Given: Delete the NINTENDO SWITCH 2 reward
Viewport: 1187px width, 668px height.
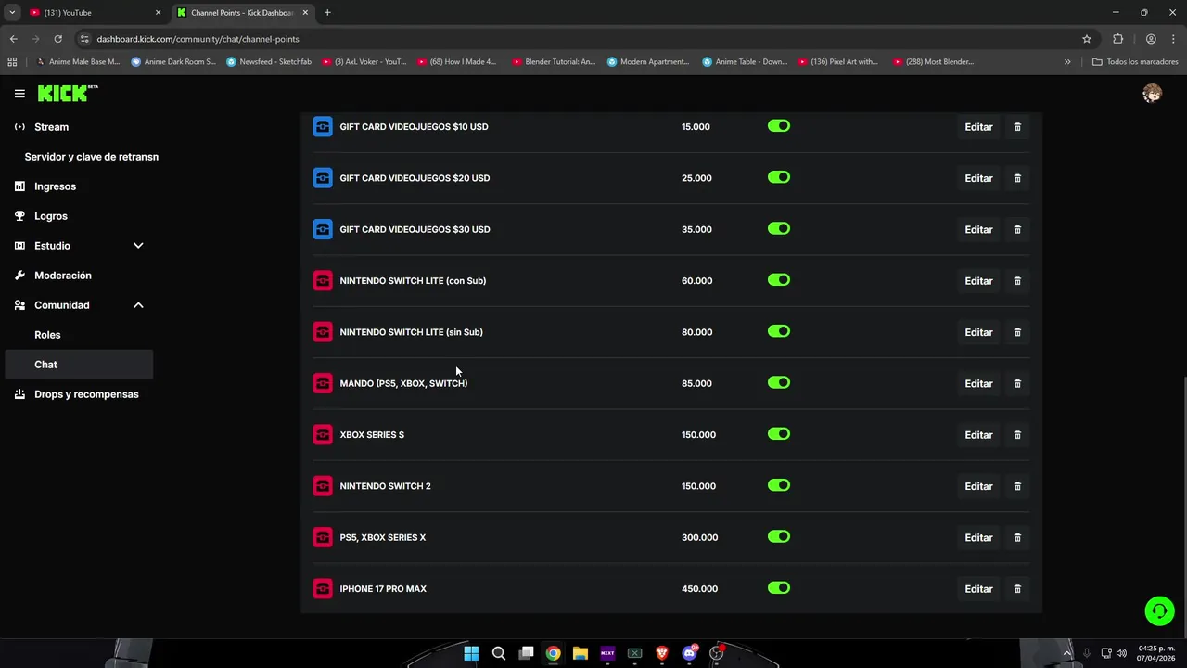Looking at the screenshot, I should click(x=1017, y=486).
